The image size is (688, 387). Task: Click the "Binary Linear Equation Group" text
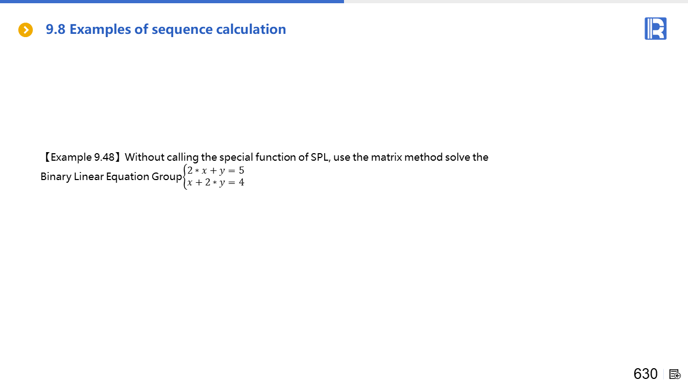click(111, 177)
